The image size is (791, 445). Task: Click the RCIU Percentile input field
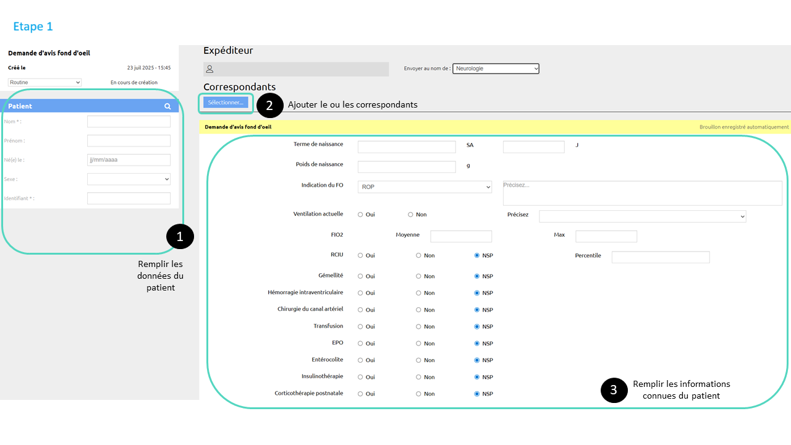[660, 257]
